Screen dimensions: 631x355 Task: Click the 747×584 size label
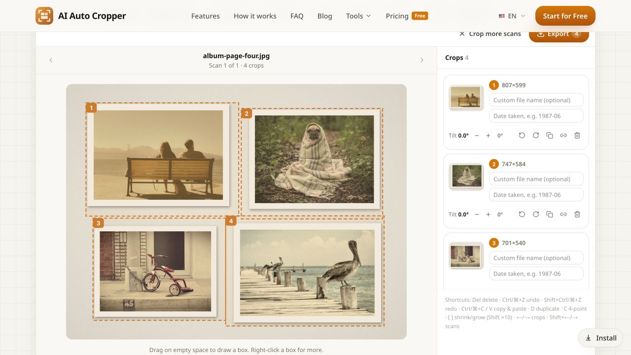(x=514, y=164)
